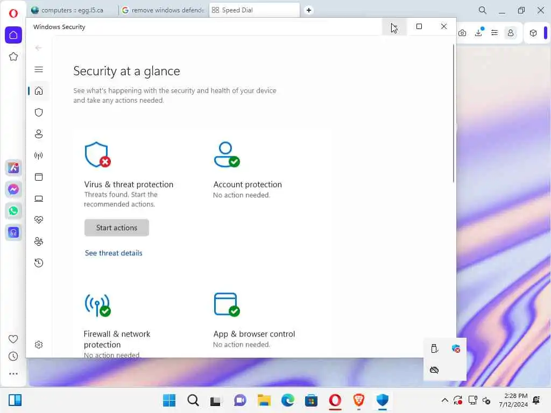Launch Brave browser from taskbar

pyautogui.click(x=358, y=400)
